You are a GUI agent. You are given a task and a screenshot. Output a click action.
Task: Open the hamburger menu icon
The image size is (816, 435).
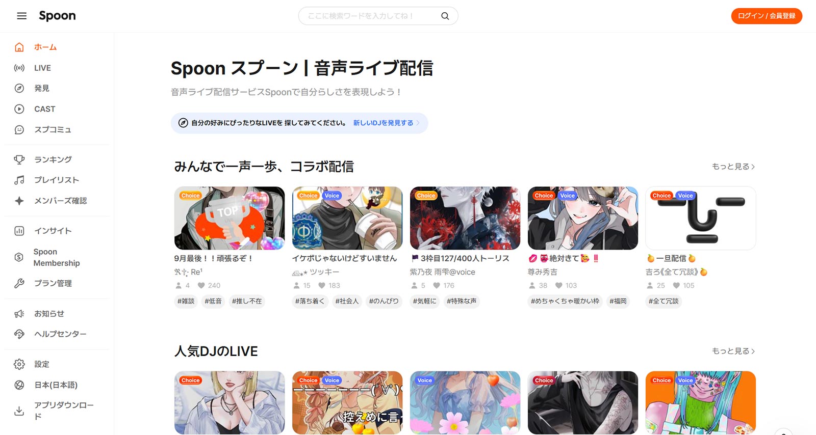pyautogui.click(x=21, y=16)
